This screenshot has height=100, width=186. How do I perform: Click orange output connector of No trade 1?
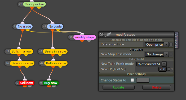pos(23,30)
